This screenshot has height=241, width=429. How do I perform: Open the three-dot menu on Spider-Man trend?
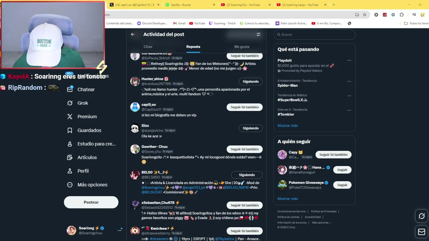point(349,81)
